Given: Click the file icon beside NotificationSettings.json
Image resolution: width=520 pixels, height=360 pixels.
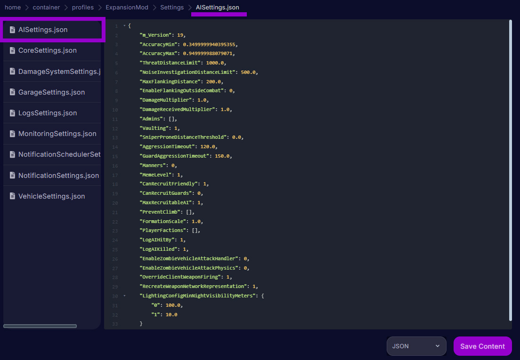Looking at the screenshot, I should click(x=12, y=176).
